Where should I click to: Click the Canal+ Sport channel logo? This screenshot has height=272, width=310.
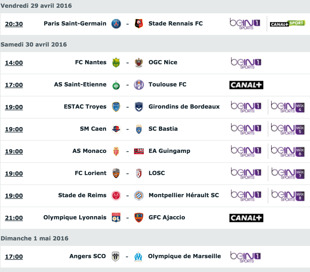click(x=288, y=24)
